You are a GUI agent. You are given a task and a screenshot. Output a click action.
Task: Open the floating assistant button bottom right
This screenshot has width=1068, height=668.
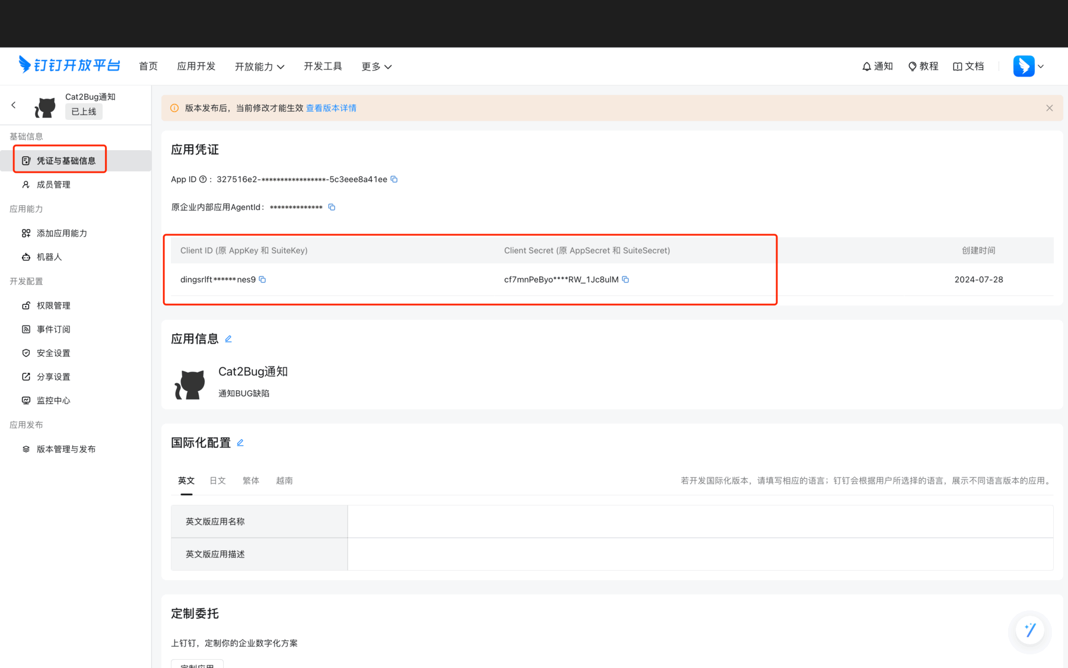tap(1030, 630)
